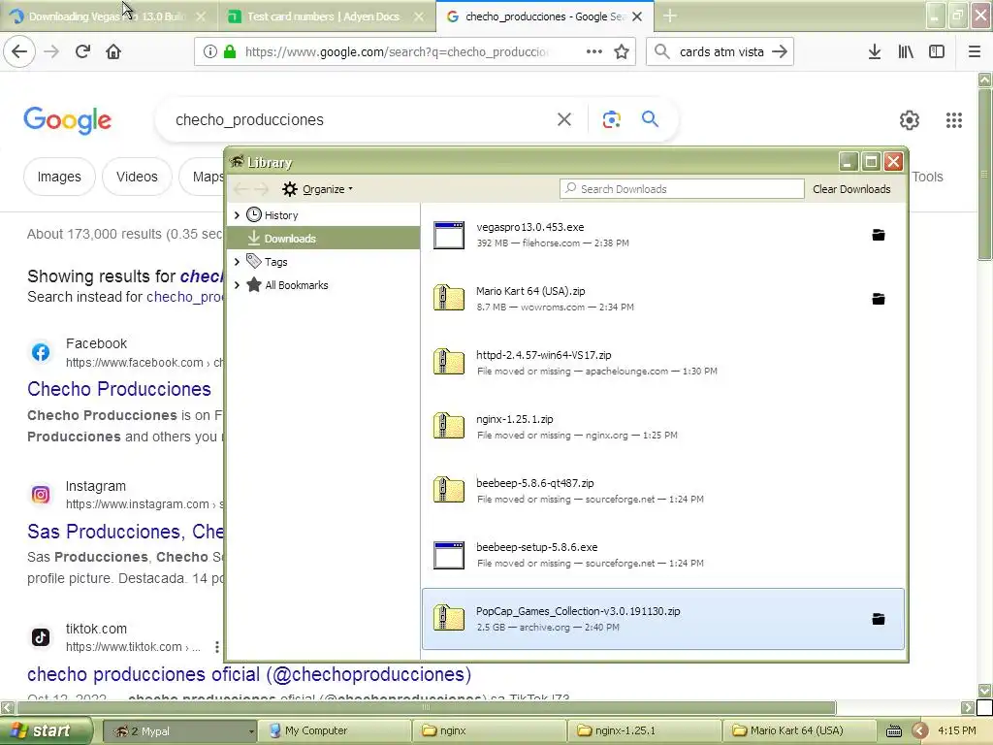Select httpd-2.4.57-win64-VS17.zip download entry
993x745 pixels.
coord(663,363)
